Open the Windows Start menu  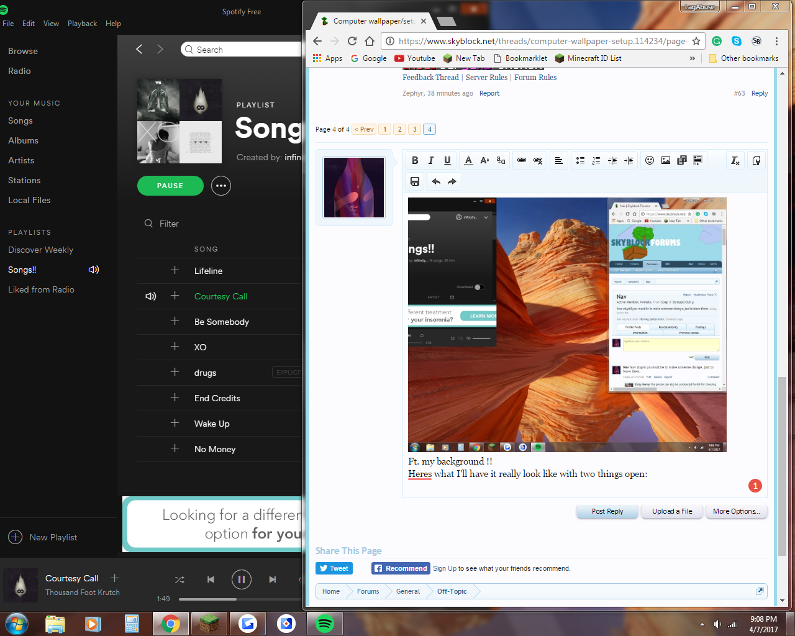(17, 623)
